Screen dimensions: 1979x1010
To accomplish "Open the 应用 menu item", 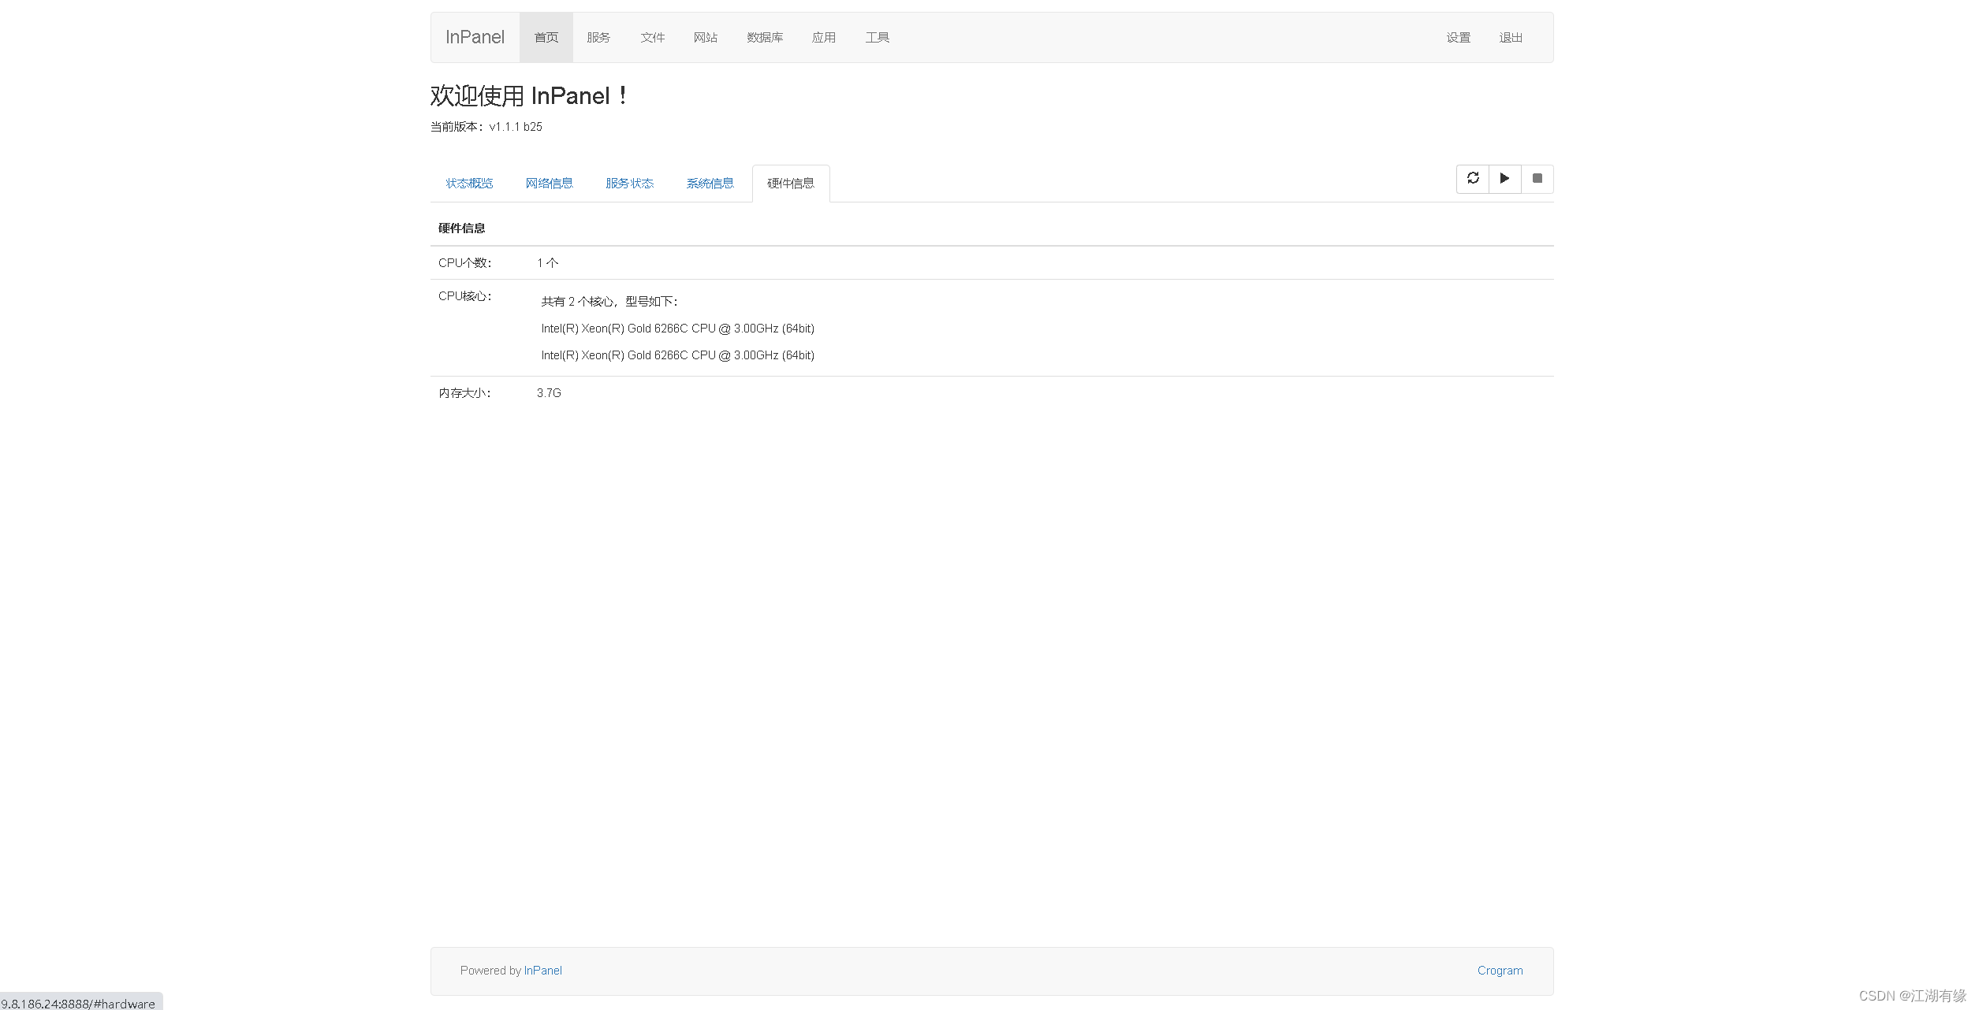I will [824, 37].
